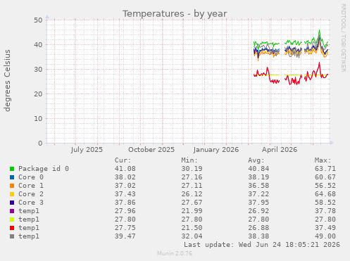Click the 'Core 2' legend label
This screenshot has width=350, height=261.
click(31, 194)
